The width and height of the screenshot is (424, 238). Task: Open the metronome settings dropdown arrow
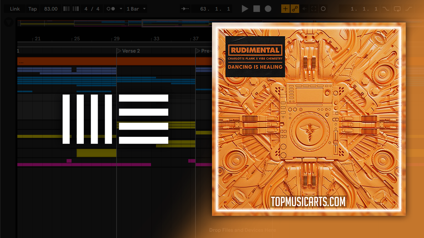(x=121, y=9)
